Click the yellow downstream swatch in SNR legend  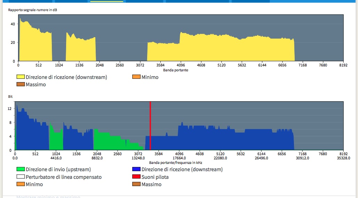pos(20,77)
